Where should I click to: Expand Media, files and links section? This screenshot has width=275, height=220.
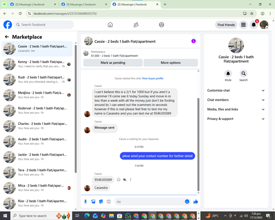click(236, 109)
